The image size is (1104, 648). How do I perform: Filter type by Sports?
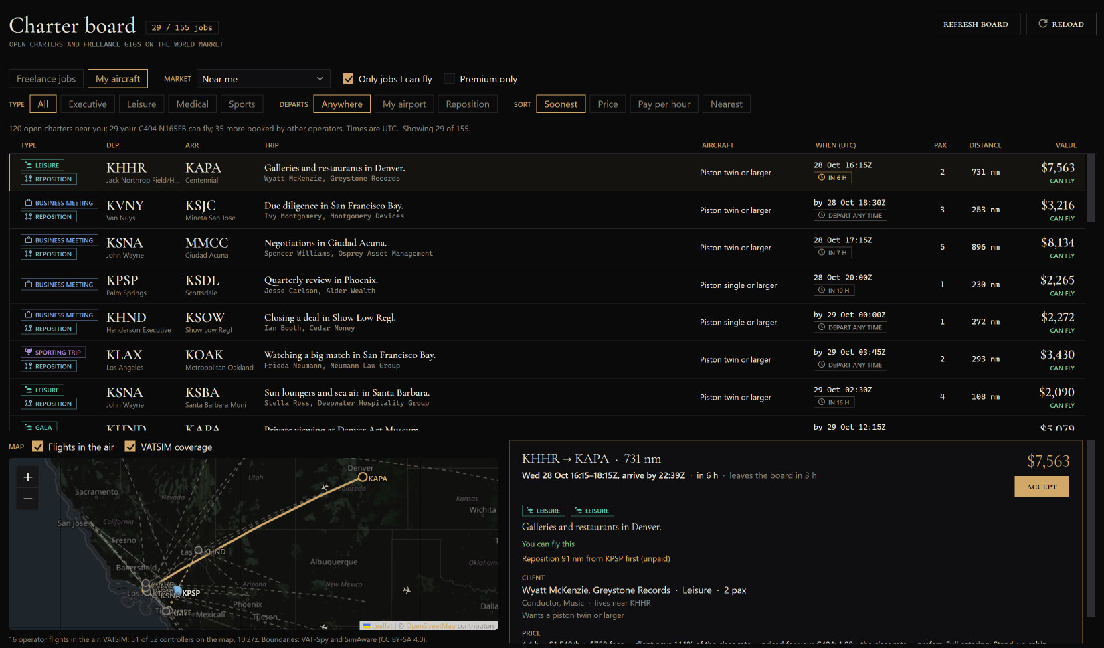[x=242, y=104]
